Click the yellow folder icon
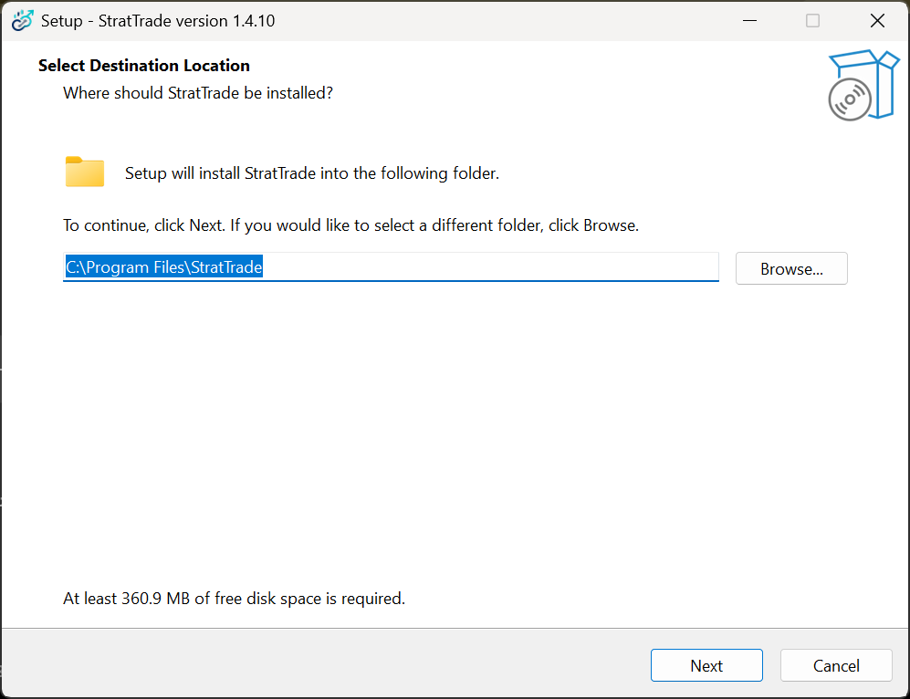Viewport: 910px width, 699px height. 85,172
